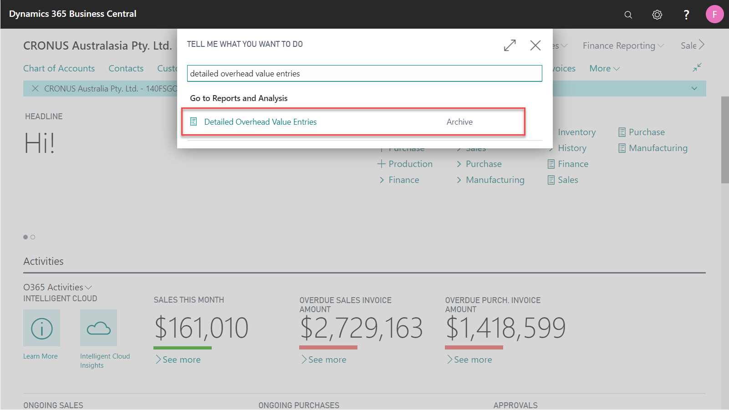
Task: Click the $161,010 sales this month value
Action: 201,328
